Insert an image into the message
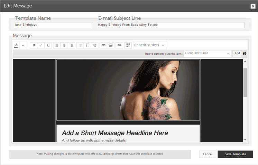Screen dimensions: 258x165 pyautogui.click(x=110, y=45)
